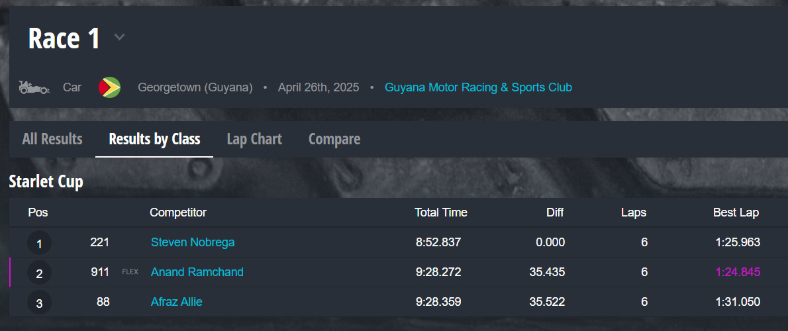This screenshot has height=331, width=788.
Task: Click the Guyana flag icon
Action: tap(109, 87)
